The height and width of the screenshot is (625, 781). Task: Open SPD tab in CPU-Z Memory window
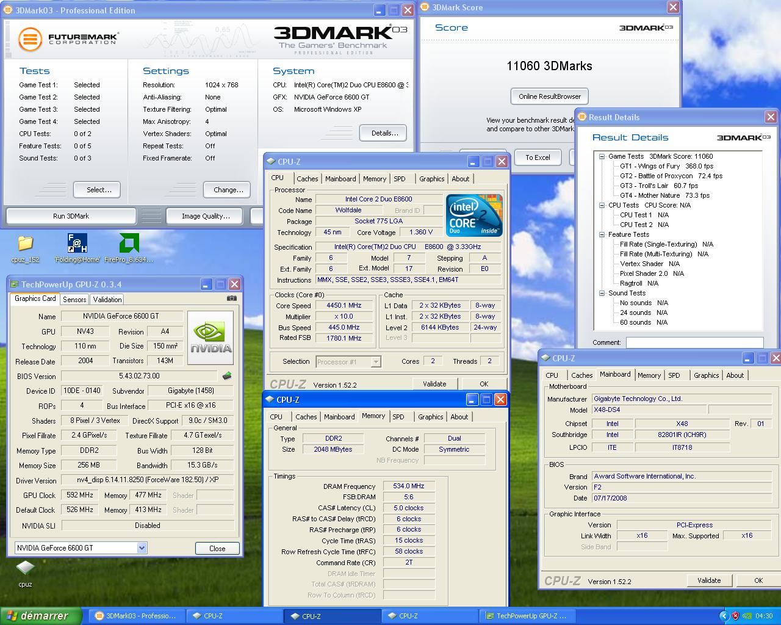click(398, 417)
